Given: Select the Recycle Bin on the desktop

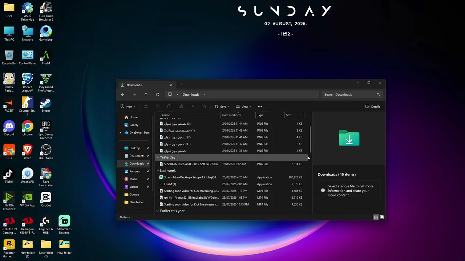Looking at the screenshot, I should pyautogui.click(x=9, y=57).
